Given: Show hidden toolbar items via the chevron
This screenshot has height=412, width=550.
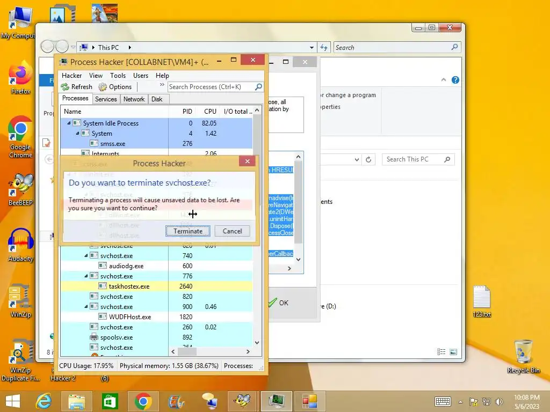Looking at the screenshot, I should pyautogui.click(x=162, y=85).
